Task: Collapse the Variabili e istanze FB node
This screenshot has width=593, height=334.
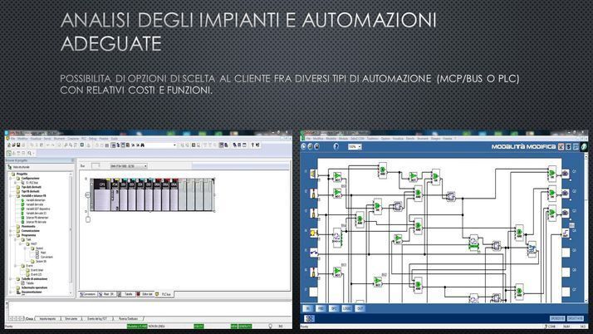Action: pyautogui.click(x=11, y=196)
